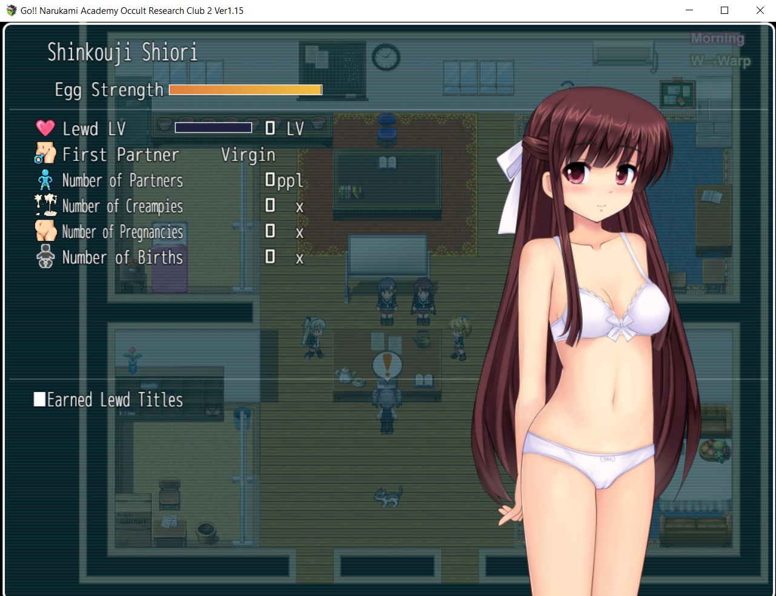Click the "Number of Creampies" label
Viewport: 776px width, 596px height.
[122, 206]
